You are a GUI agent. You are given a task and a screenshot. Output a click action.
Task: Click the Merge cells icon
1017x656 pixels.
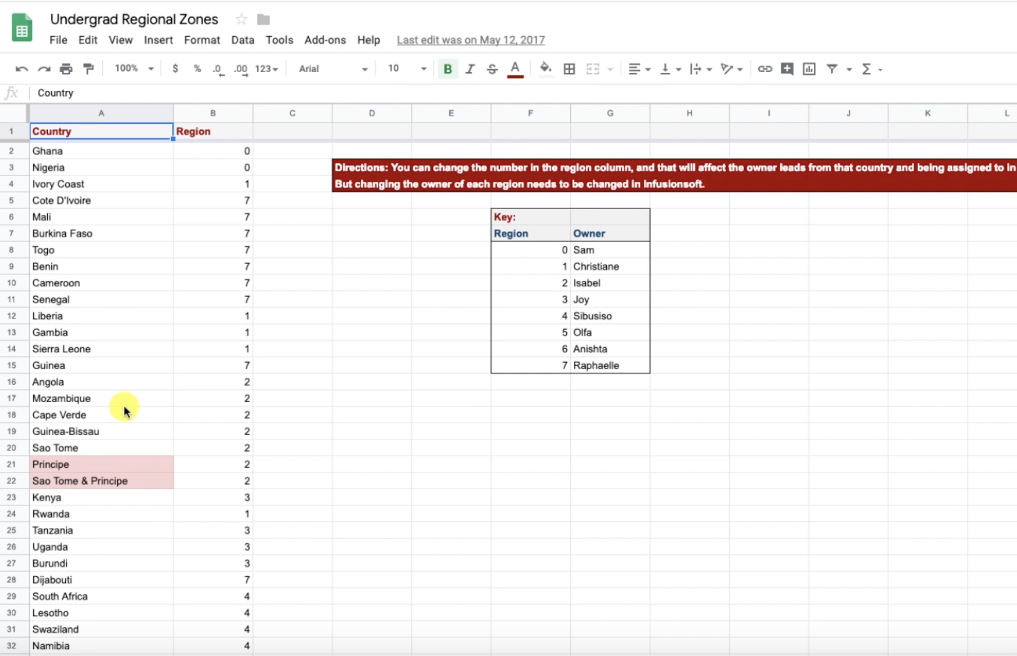(593, 69)
